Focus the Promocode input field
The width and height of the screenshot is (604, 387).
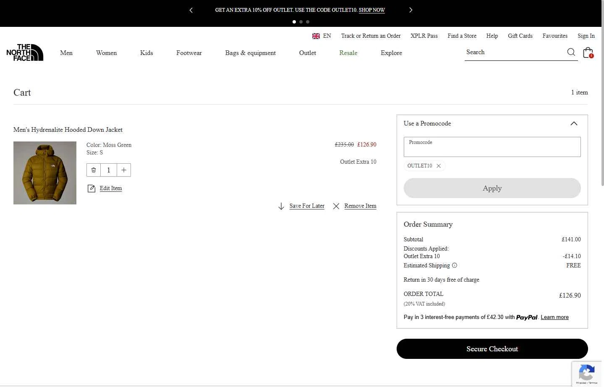pyautogui.click(x=492, y=147)
